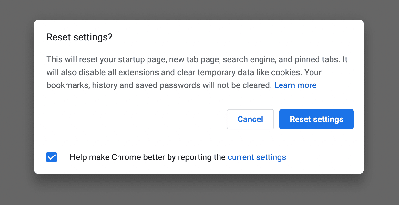
Task: Confirm the reset by clicking Reset settings
Action: (316, 119)
